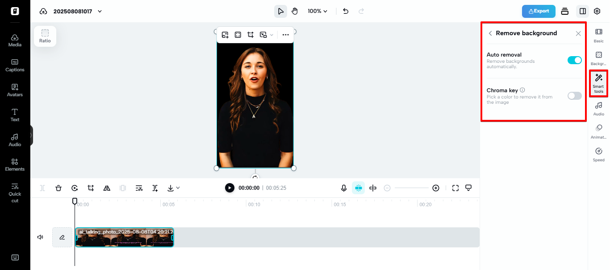Open more options ellipsis above preview
Screen dimensions: 610x270
(286, 35)
